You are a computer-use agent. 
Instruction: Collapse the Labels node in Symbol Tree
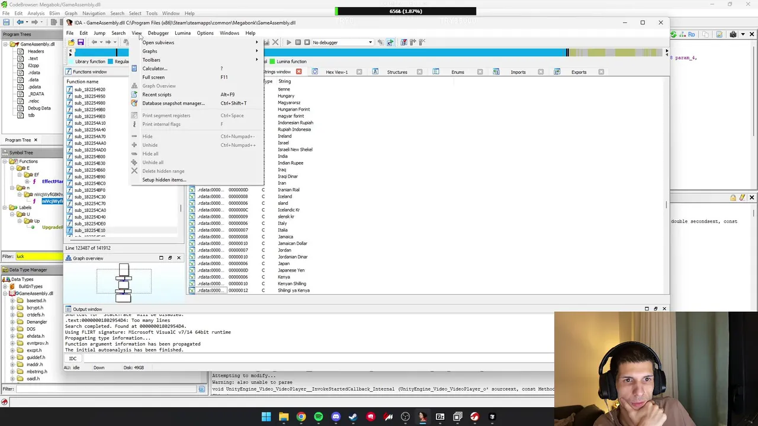6,208
